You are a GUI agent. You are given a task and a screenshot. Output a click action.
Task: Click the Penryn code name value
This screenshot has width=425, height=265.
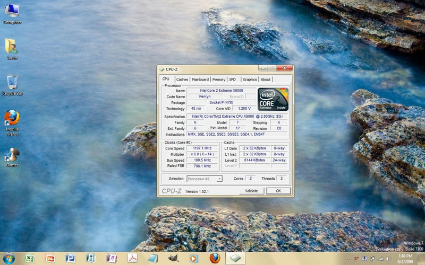point(205,96)
